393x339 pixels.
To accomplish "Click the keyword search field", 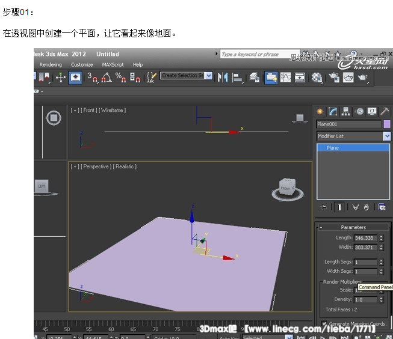I will [259, 54].
